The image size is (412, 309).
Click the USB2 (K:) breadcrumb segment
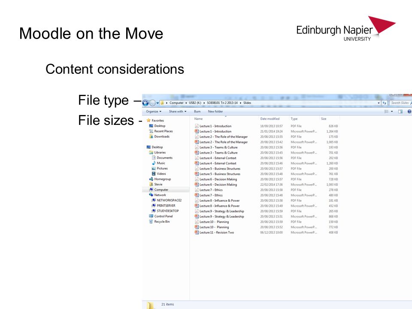pyautogui.click(x=195, y=103)
